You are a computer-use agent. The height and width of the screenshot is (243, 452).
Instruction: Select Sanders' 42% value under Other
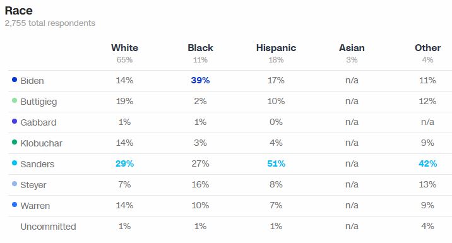(x=428, y=163)
